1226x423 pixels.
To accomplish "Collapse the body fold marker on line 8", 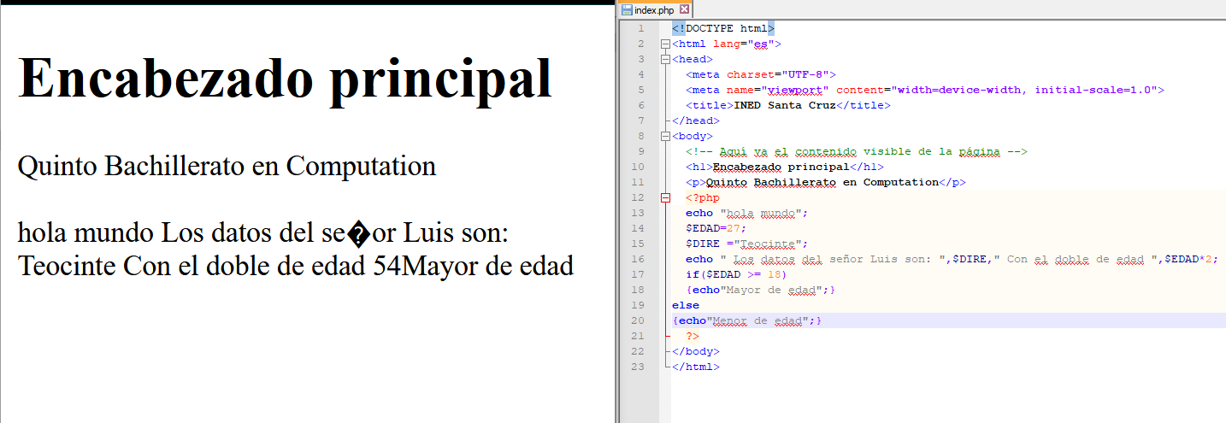I will click(x=665, y=136).
